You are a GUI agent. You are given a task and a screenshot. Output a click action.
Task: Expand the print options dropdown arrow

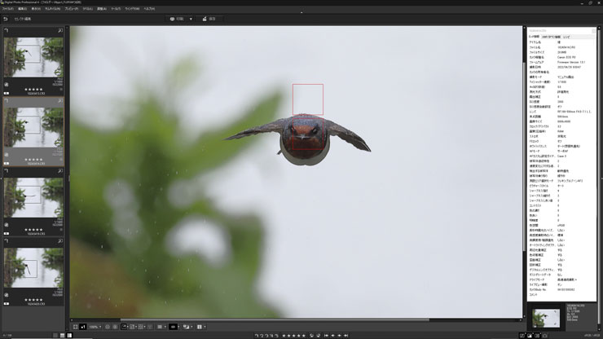(191, 19)
